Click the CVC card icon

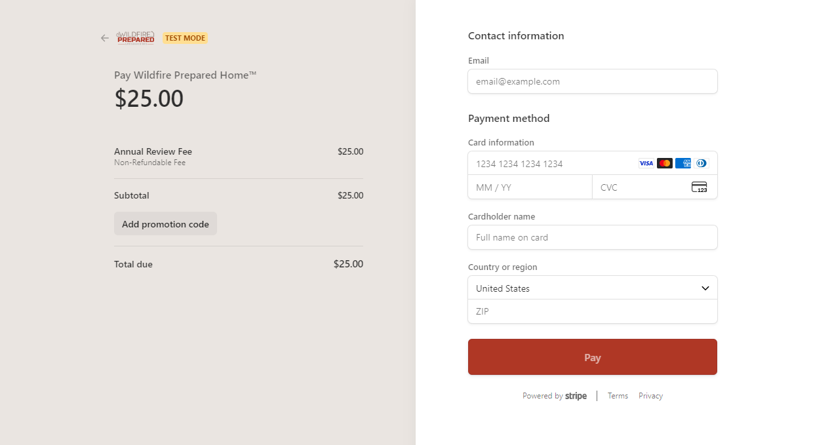point(700,187)
